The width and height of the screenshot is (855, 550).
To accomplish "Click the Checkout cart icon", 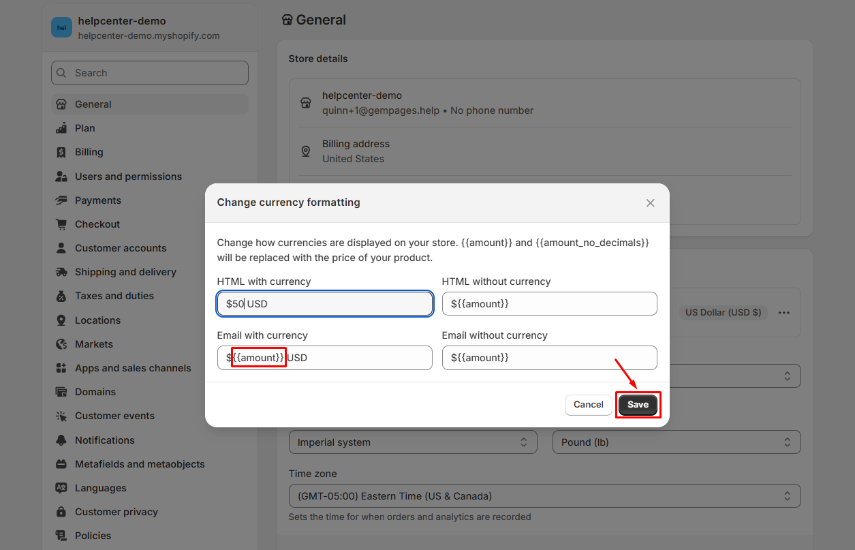I will 61,224.
